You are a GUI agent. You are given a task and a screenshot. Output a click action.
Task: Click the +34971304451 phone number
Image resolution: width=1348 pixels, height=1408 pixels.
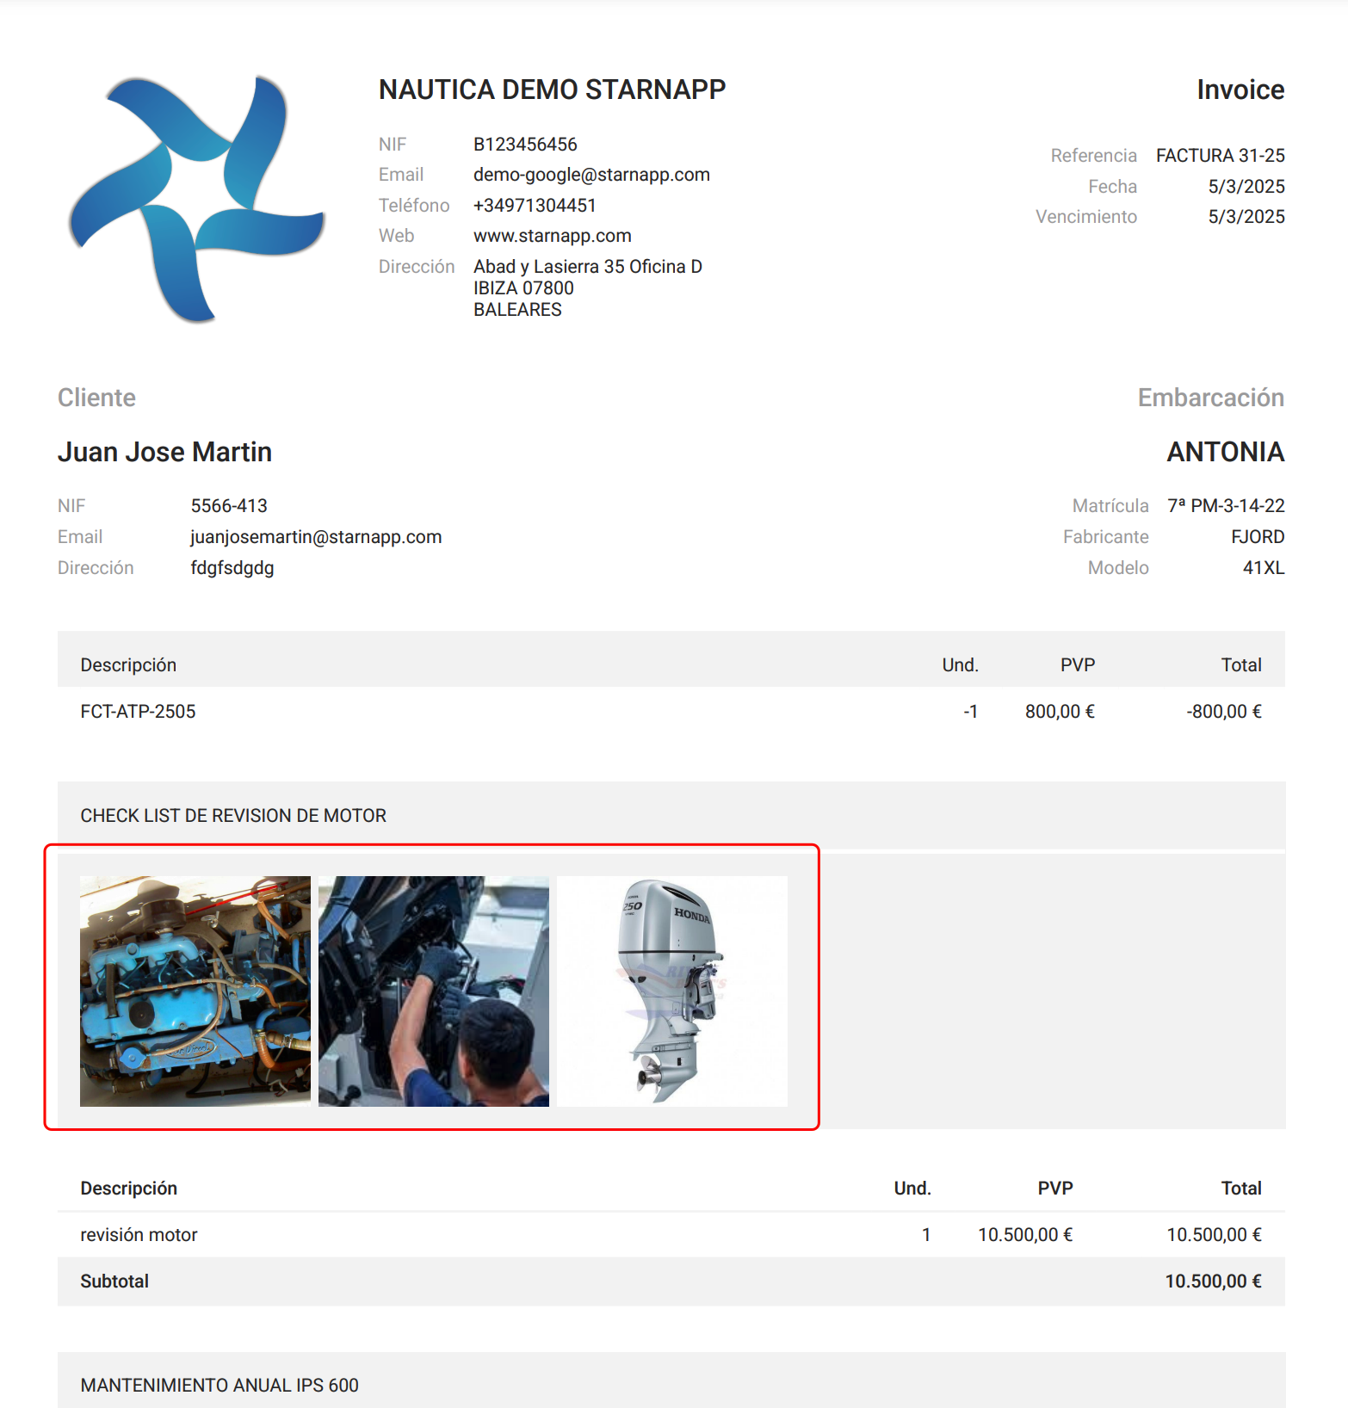coord(535,206)
